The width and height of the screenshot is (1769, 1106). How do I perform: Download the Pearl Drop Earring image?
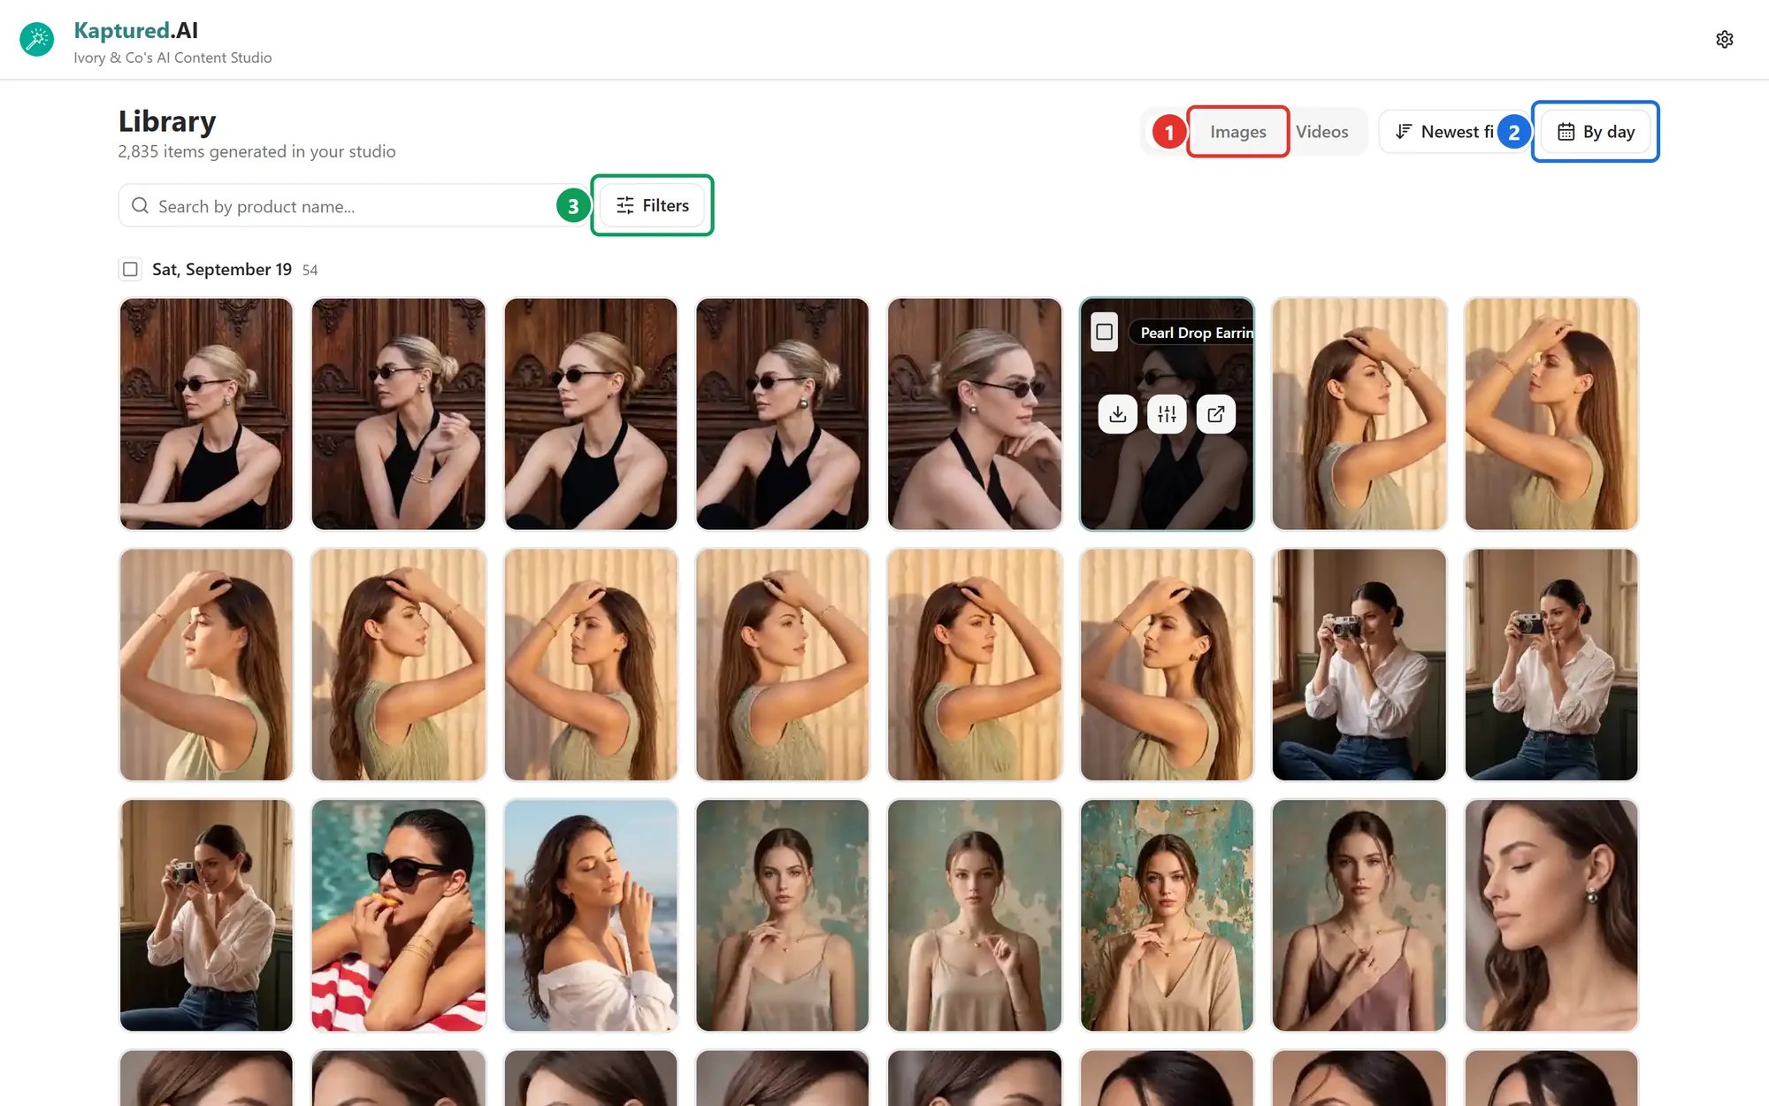(x=1117, y=414)
